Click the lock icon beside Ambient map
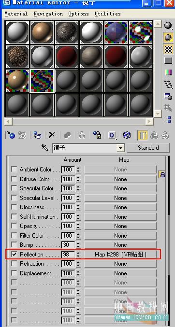Screen dimensions: 175x327 click(162, 174)
